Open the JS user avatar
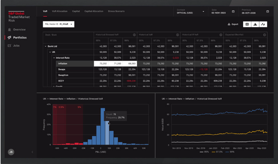 pos(11,152)
